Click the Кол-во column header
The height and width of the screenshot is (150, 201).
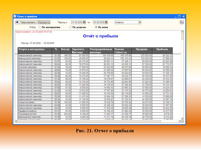point(66,51)
